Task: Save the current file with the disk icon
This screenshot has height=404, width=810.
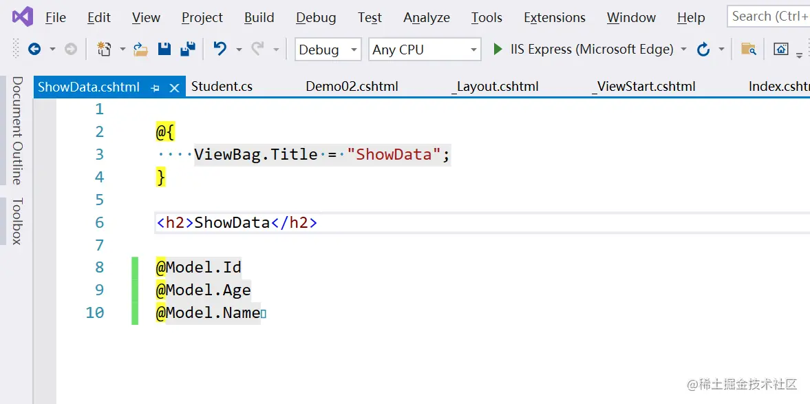Action: point(164,50)
